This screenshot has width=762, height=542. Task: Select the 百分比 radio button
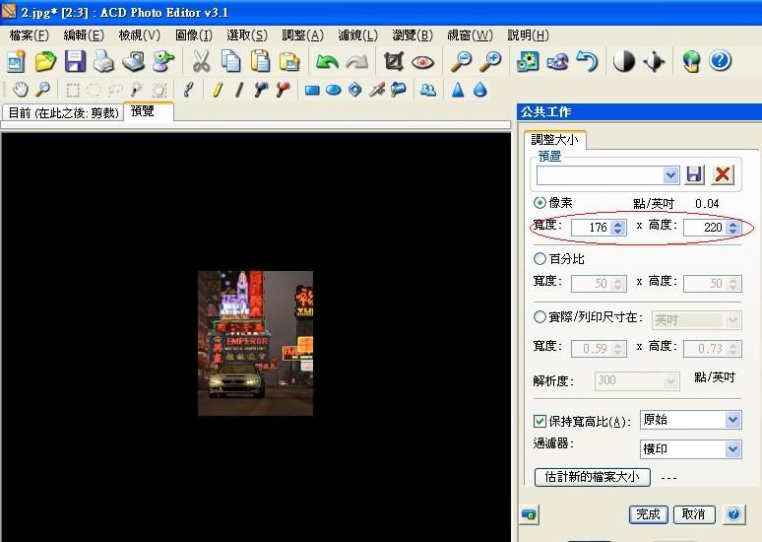click(540, 259)
